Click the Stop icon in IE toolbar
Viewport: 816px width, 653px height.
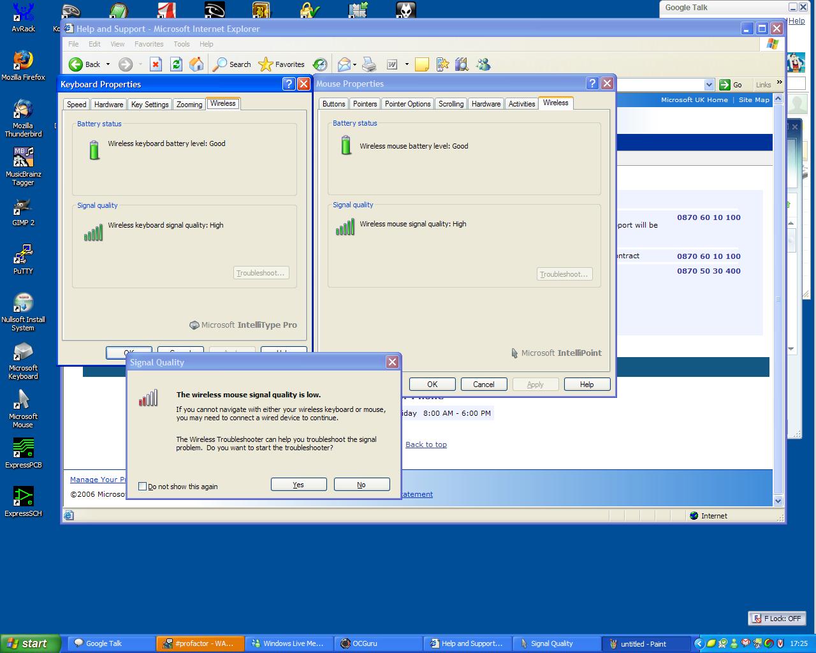click(156, 64)
